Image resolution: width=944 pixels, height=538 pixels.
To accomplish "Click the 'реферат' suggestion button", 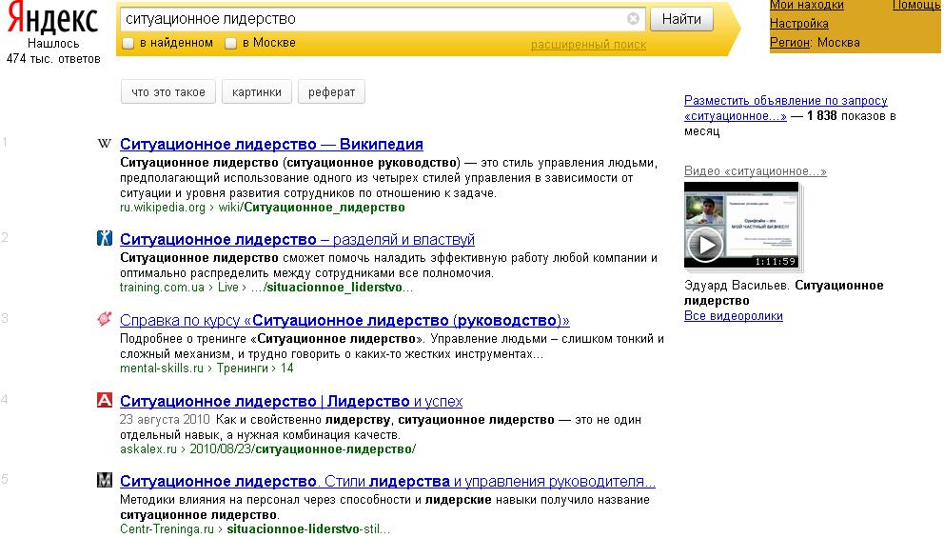I will pos(331,92).
